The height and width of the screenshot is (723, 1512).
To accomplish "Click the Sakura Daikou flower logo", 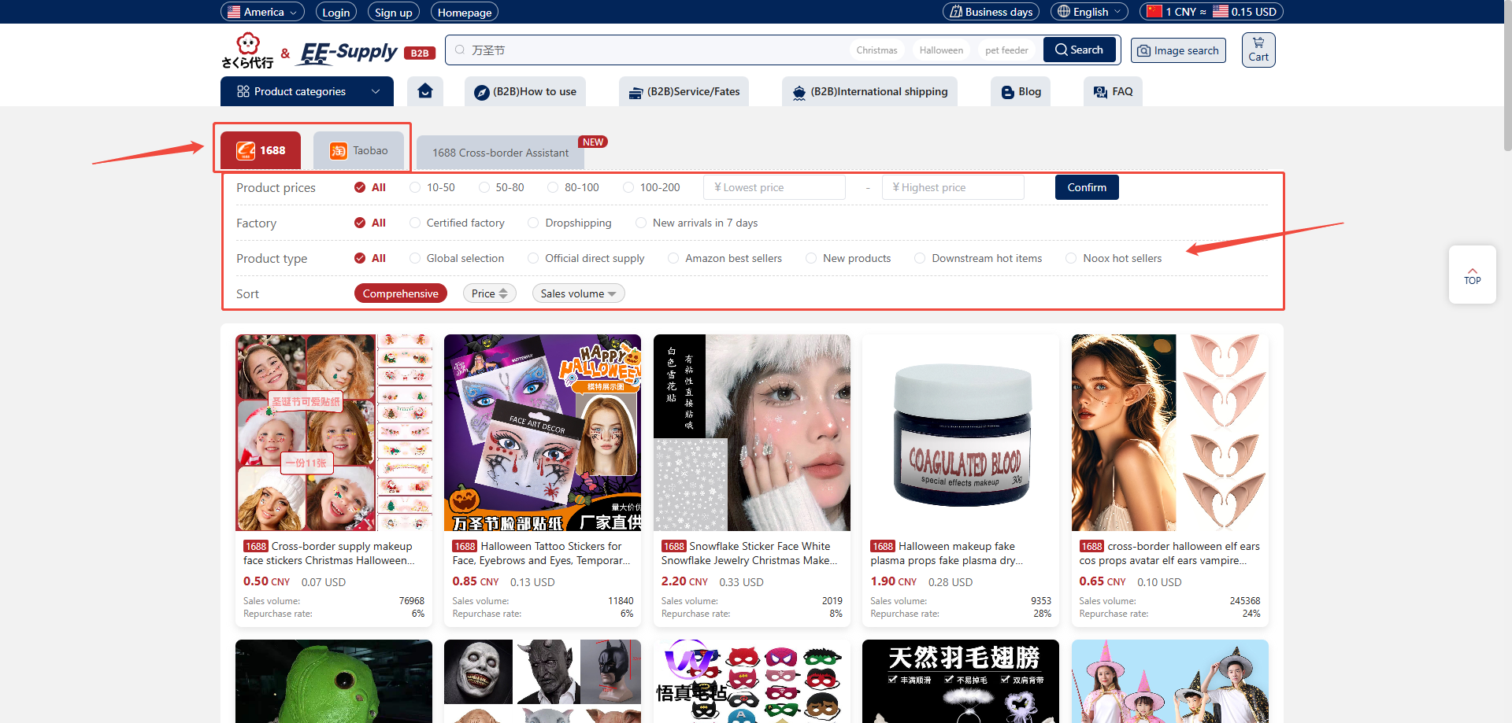I will click(248, 50).
